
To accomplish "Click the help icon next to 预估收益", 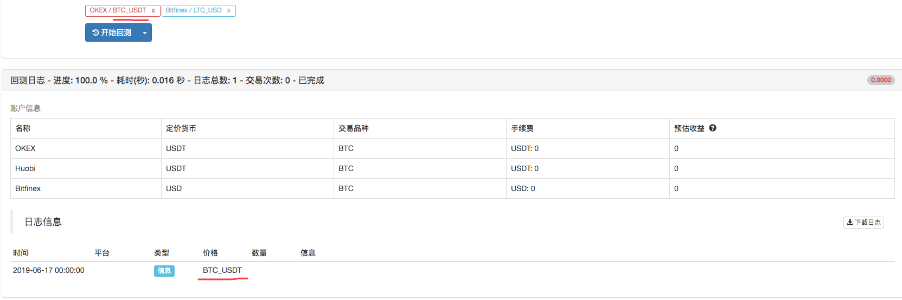I will (713, 128).
